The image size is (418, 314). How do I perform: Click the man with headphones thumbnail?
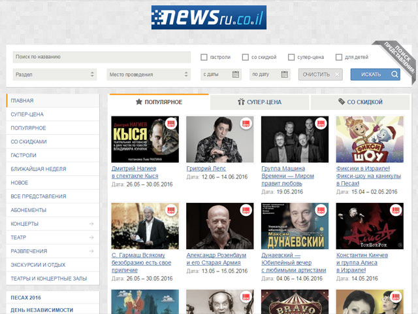pos(220,302)
